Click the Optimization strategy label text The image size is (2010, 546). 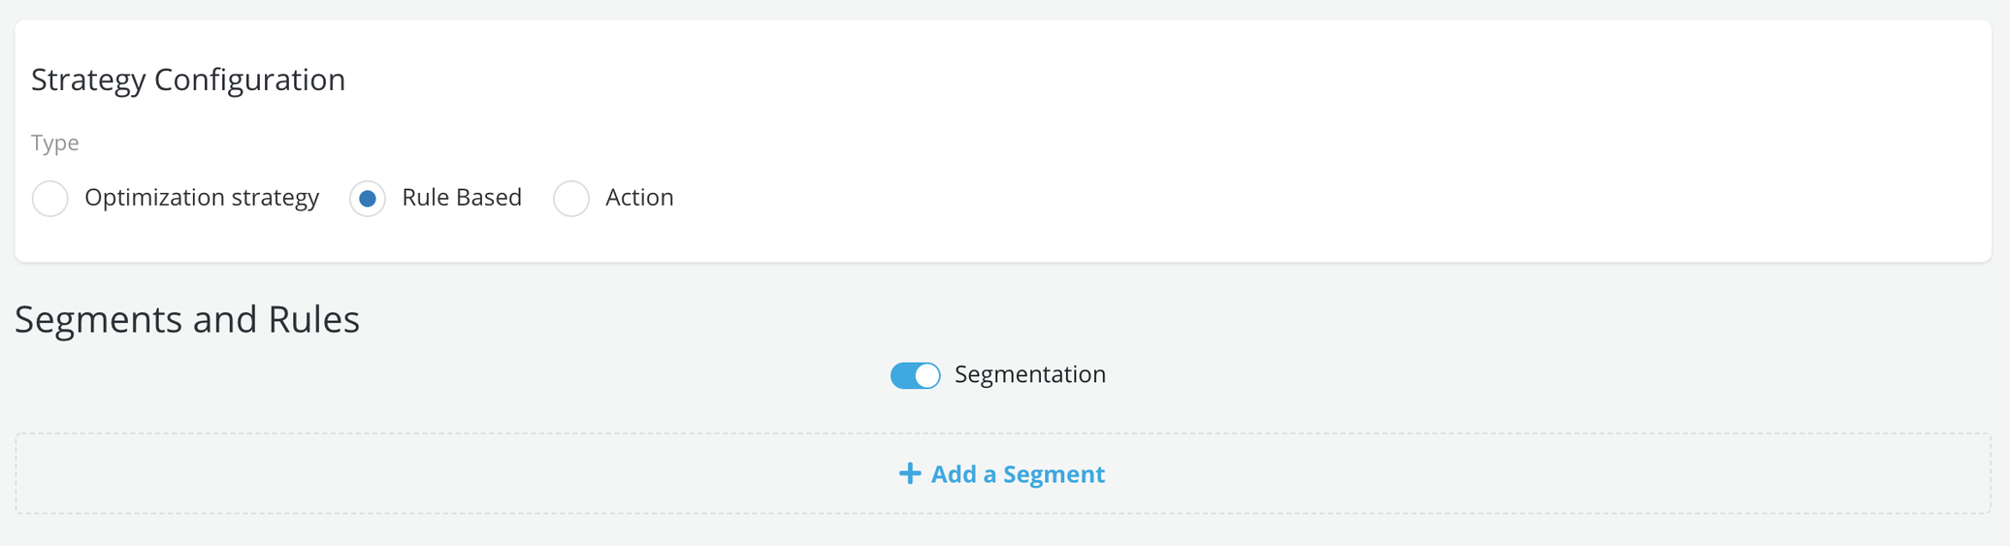[x=202, y=198]
